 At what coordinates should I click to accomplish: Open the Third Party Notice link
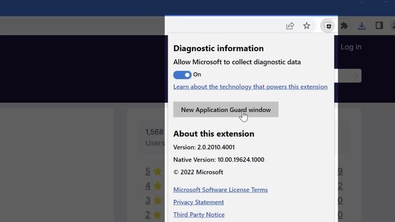[199, 215]
